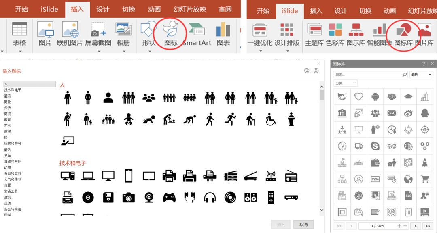Insert a chart with 图表 button

(x=223, y=34)
